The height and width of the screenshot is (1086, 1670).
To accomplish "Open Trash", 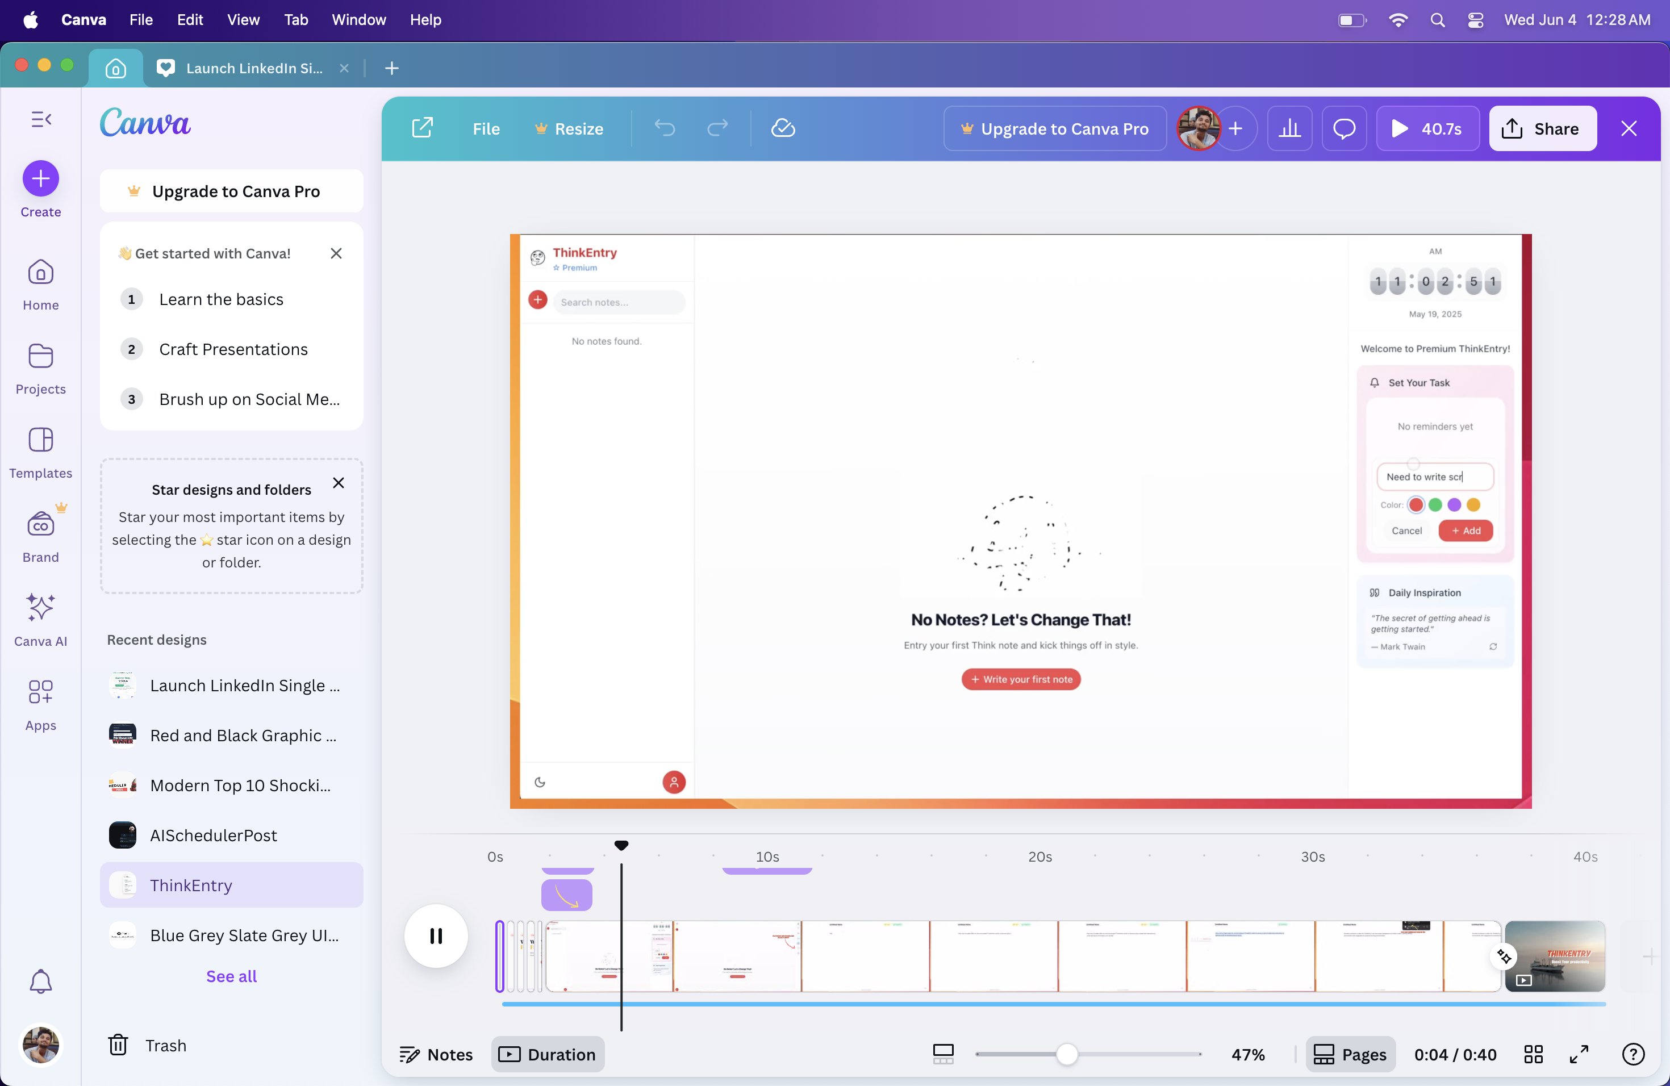I will click(147, 1045).
